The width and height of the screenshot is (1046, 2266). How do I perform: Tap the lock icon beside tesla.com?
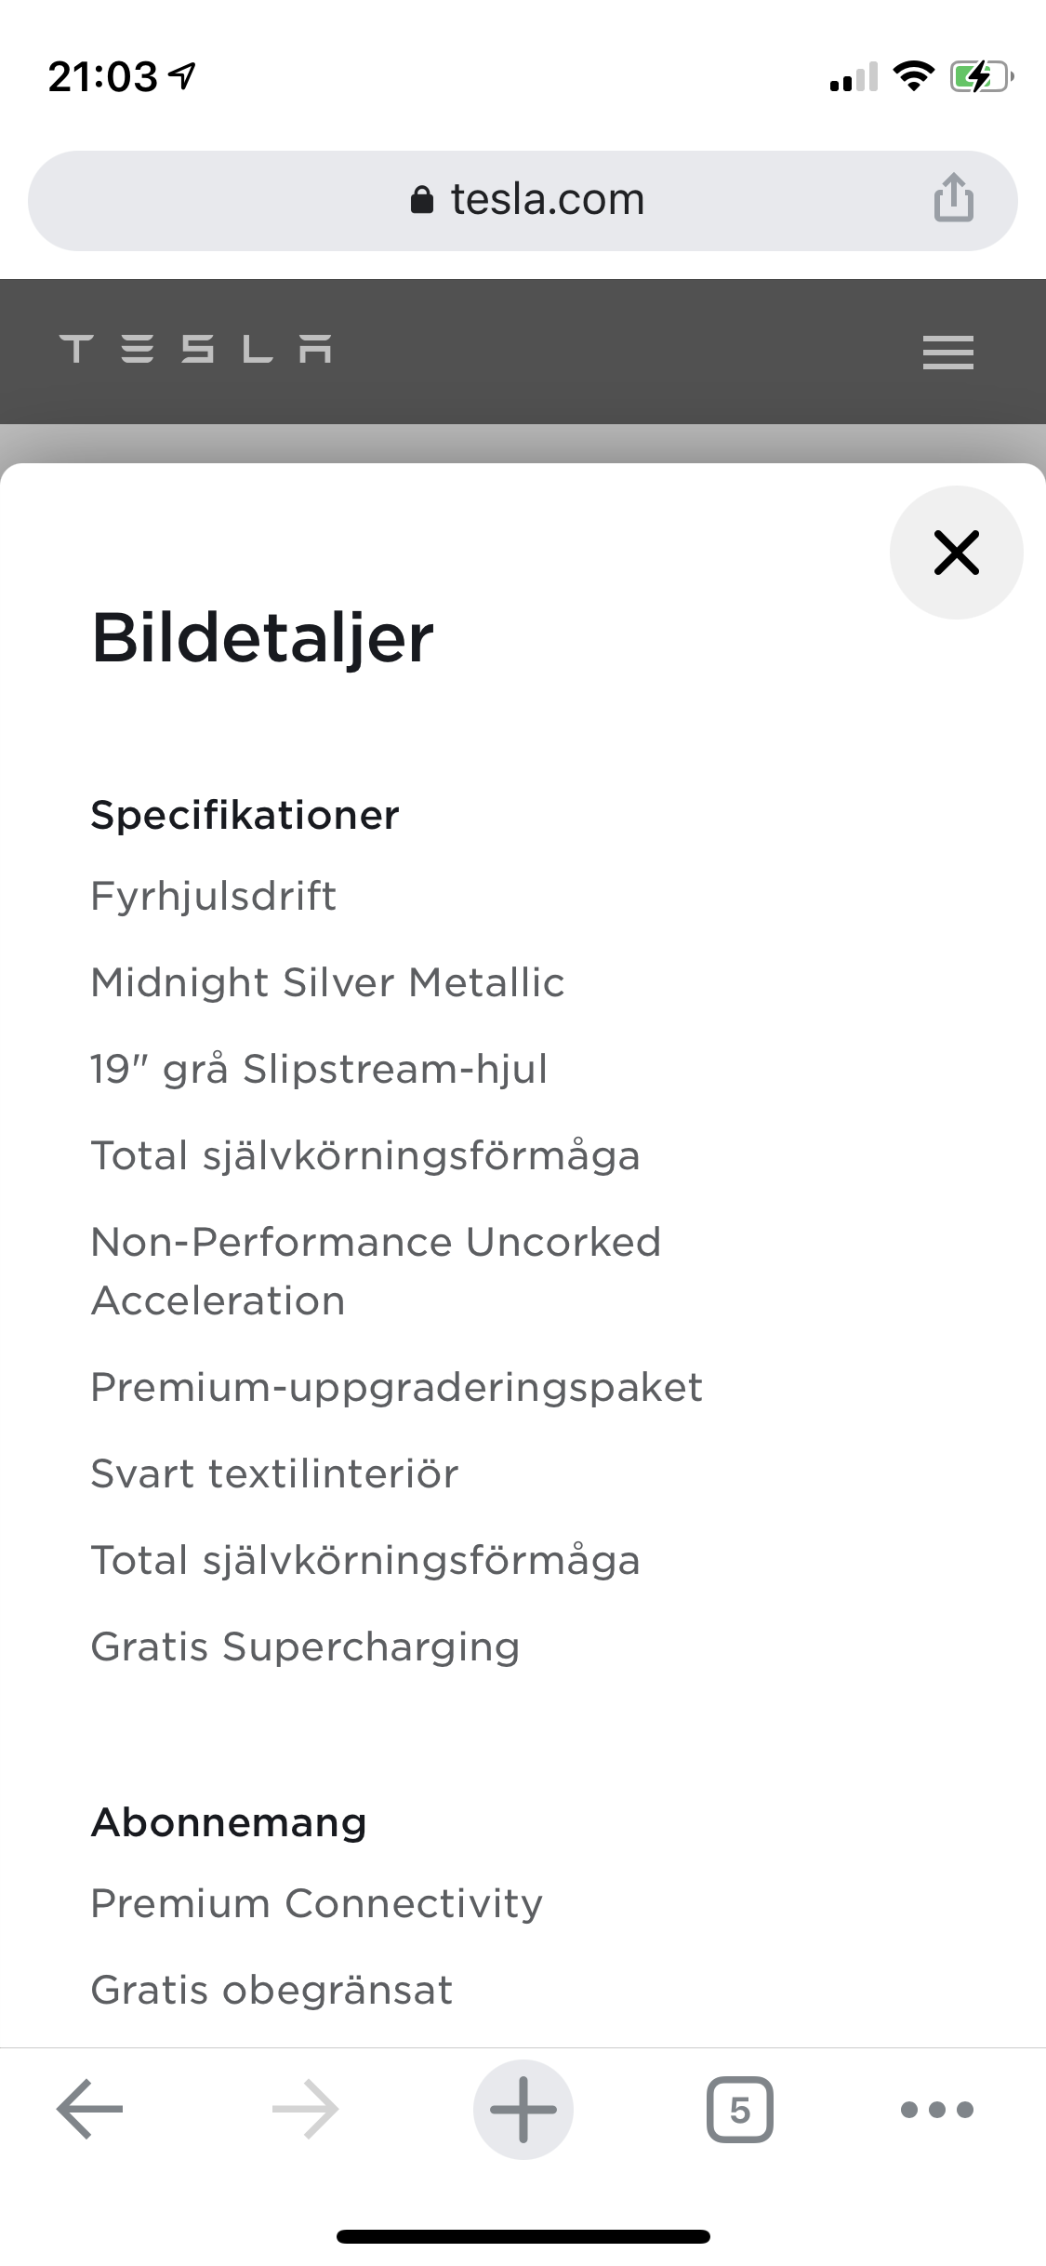click(422, 200)
